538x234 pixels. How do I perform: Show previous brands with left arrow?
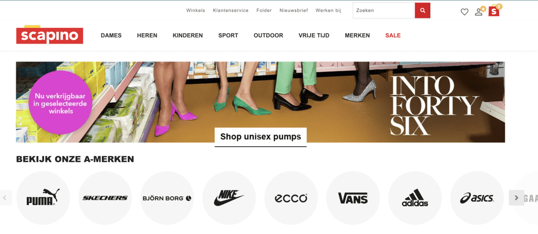5,198
